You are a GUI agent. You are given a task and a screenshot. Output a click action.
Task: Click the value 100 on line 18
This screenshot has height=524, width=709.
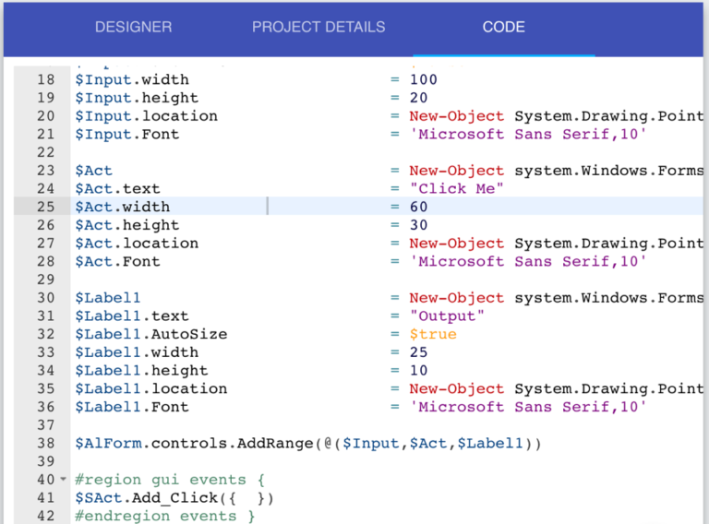[x=423, y=79]
